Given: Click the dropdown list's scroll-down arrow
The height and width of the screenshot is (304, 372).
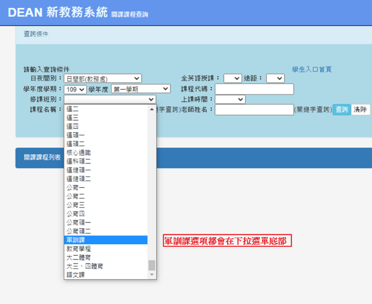Looking at the screenshot, I should [x=152, y=275].
